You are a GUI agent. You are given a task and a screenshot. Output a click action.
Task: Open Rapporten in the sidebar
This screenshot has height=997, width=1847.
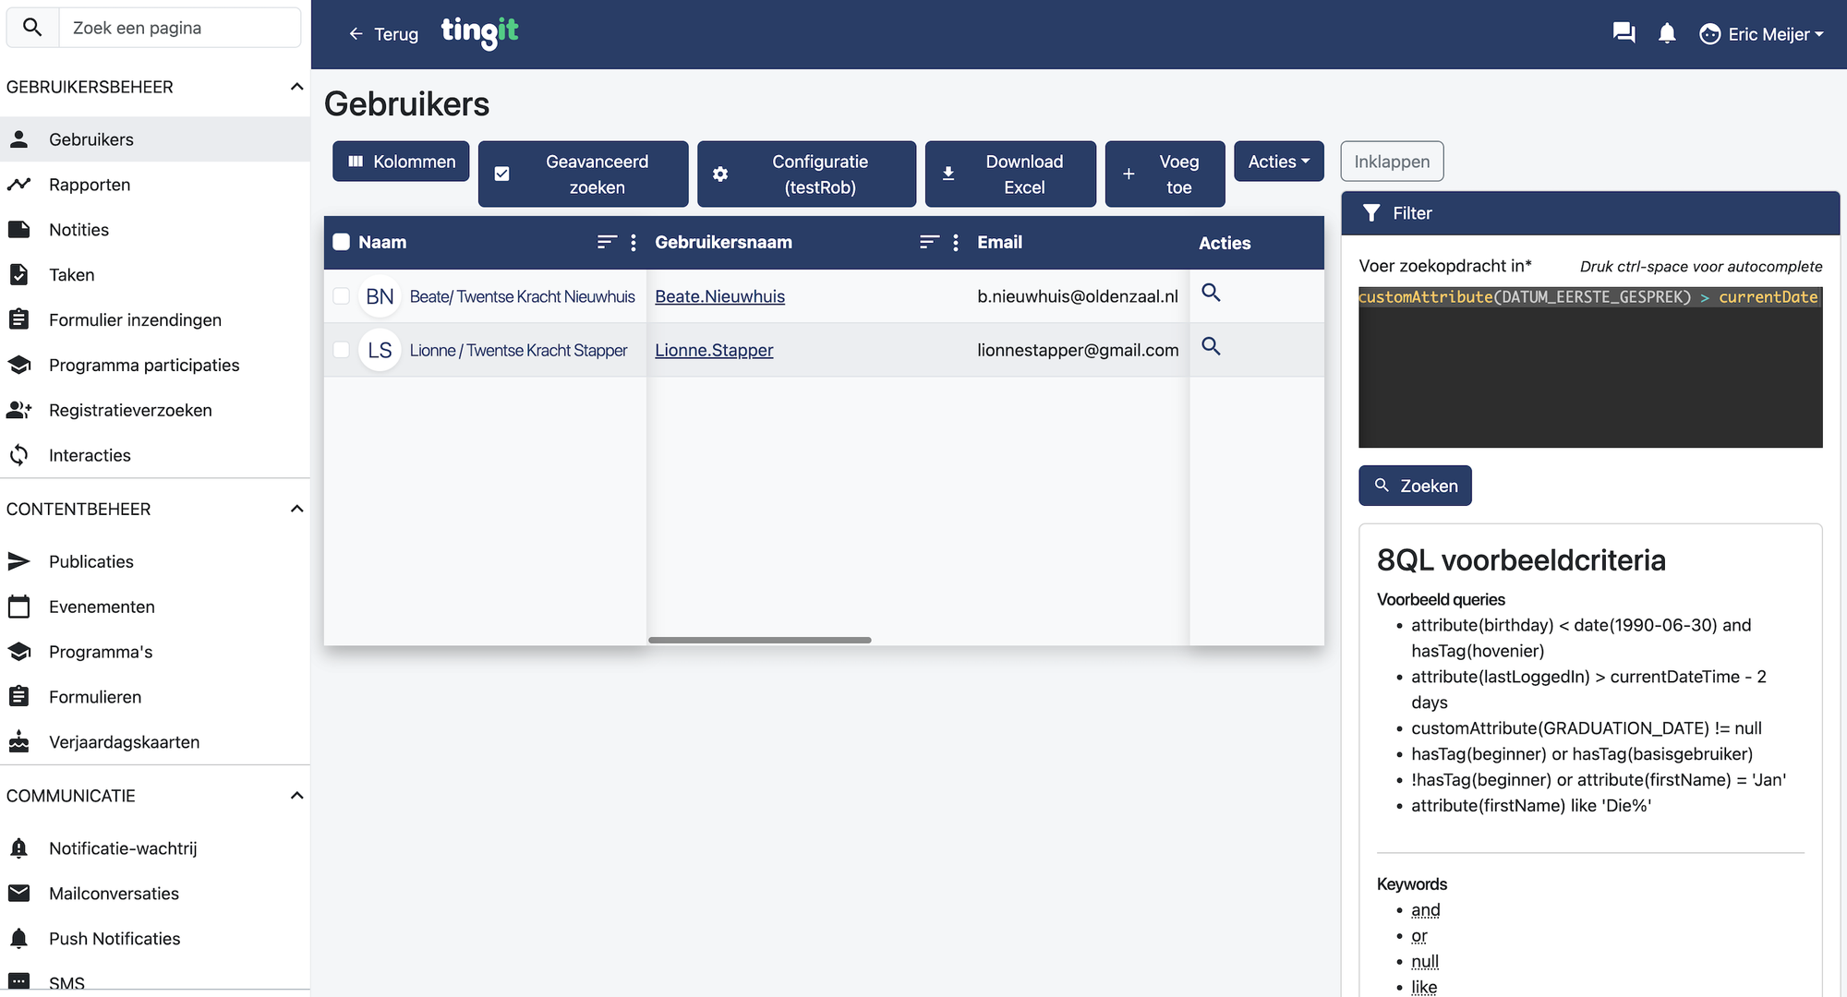(x=90, y=185)
